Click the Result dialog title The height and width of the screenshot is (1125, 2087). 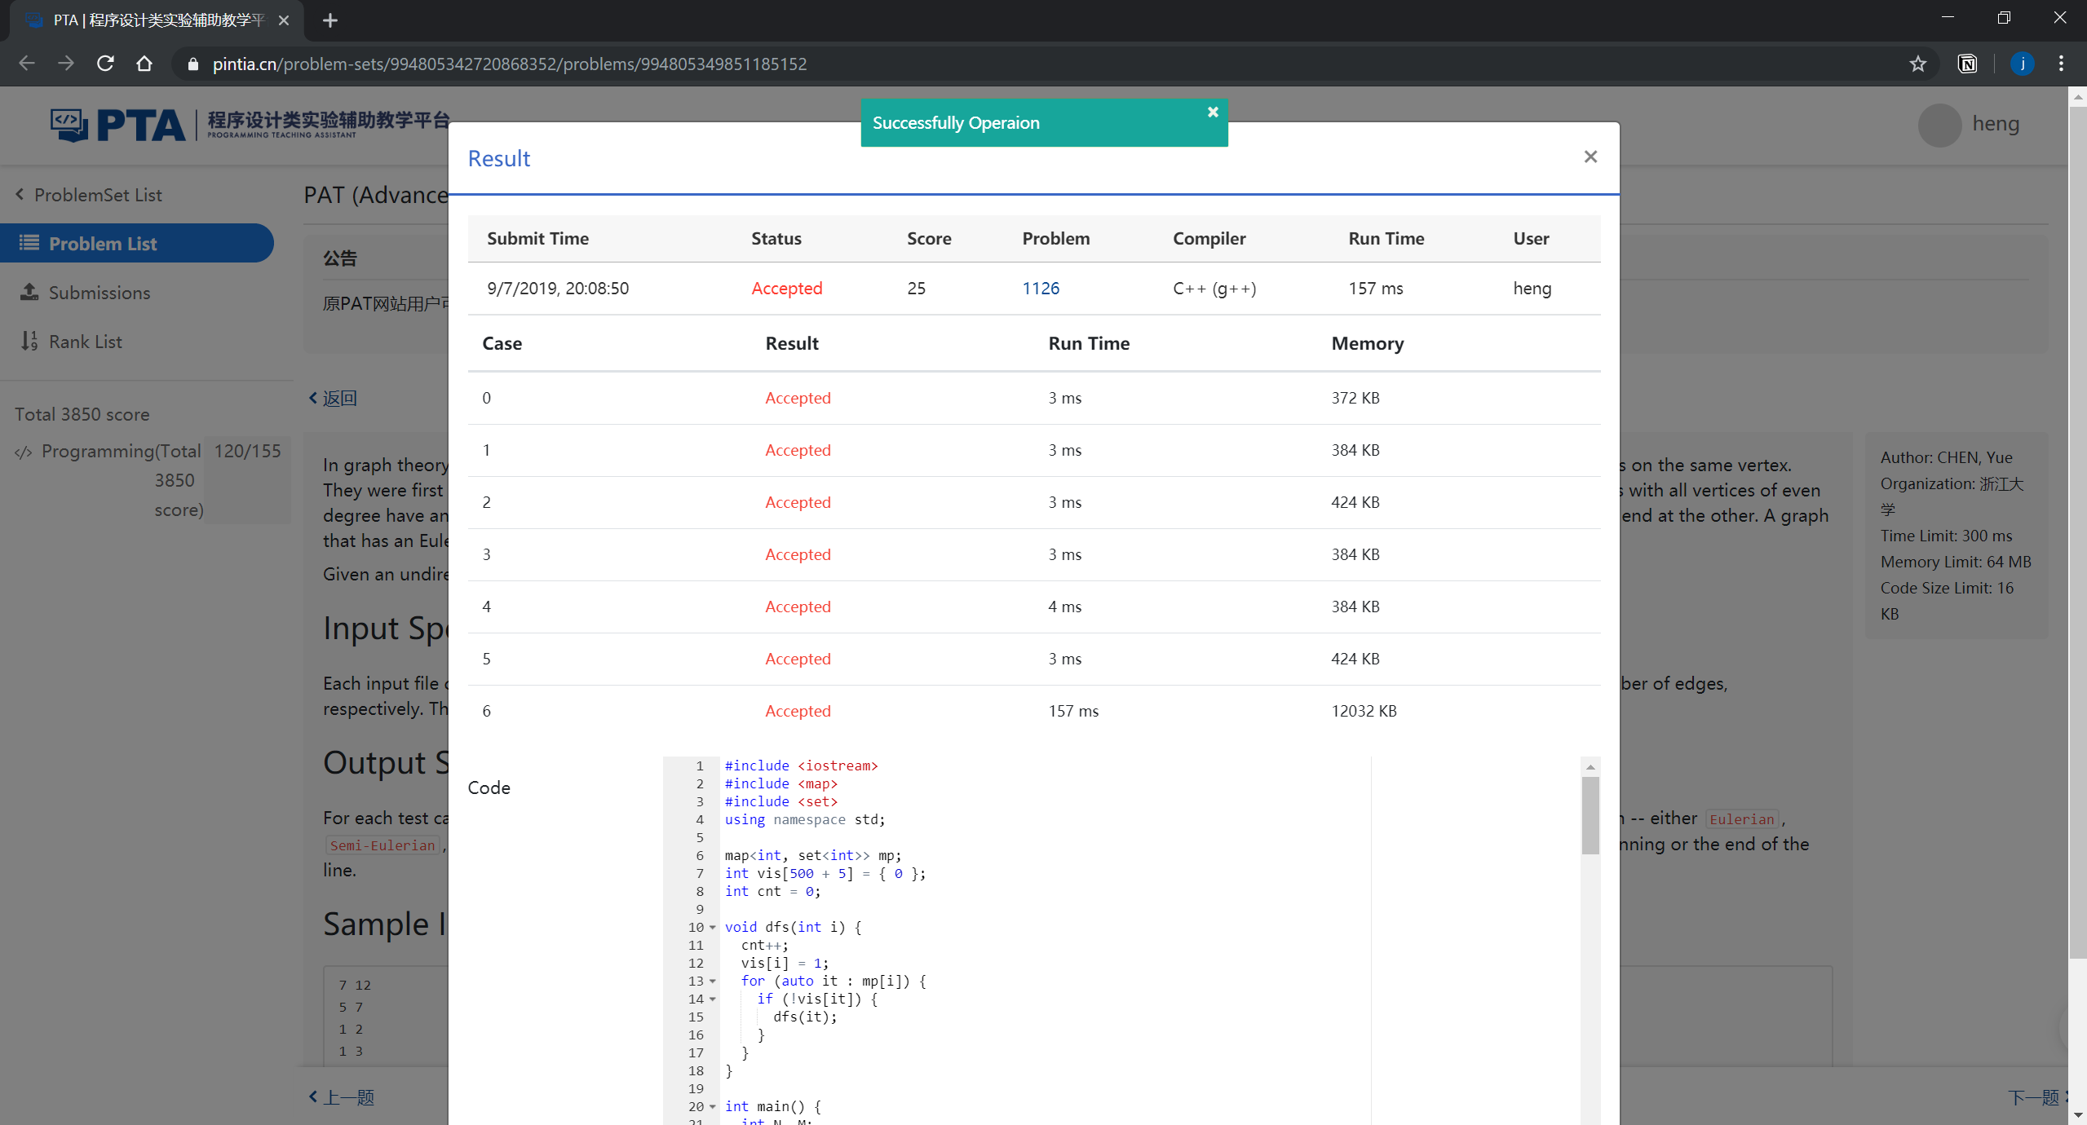[498, 158]
